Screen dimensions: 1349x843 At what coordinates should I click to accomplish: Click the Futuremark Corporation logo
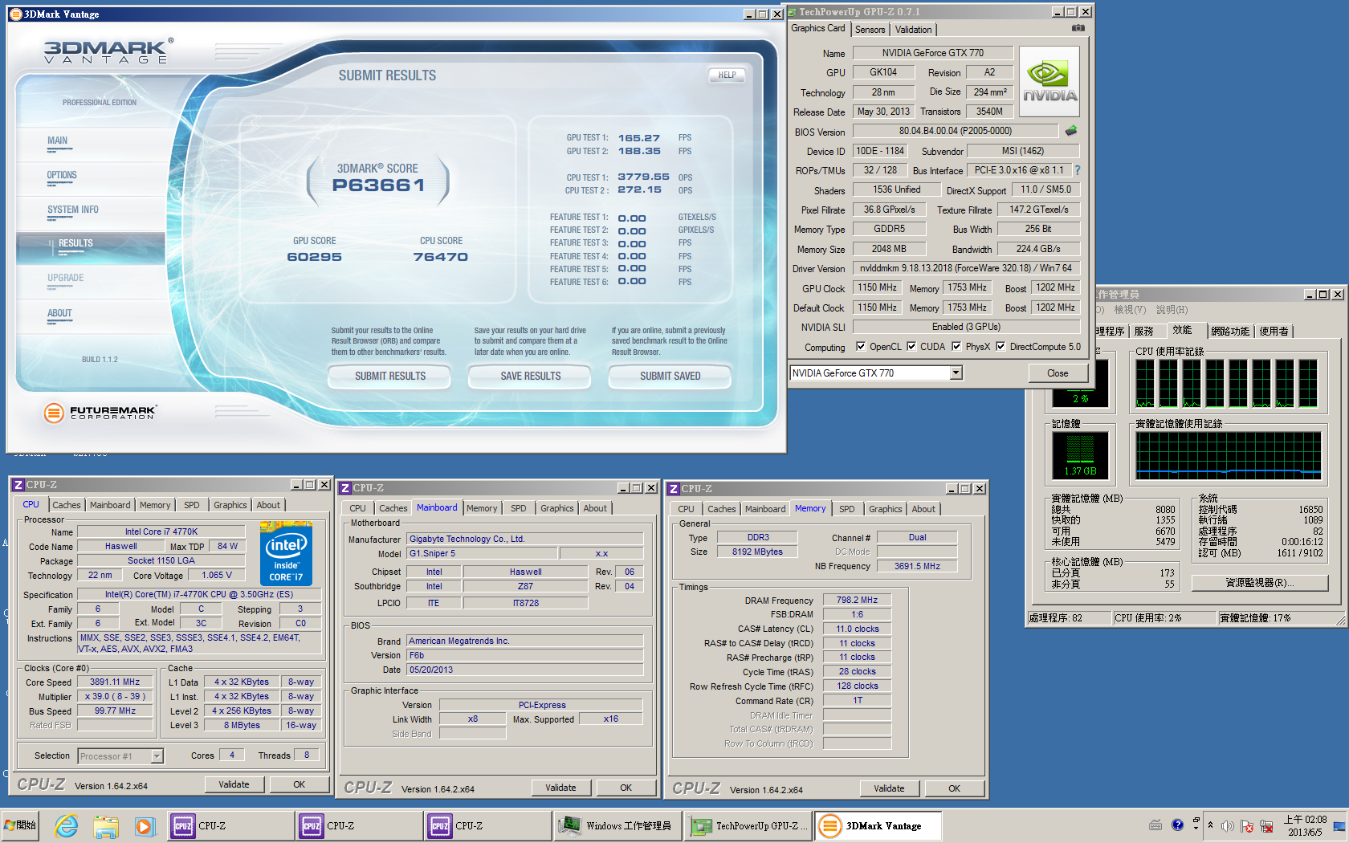(100, 413)
